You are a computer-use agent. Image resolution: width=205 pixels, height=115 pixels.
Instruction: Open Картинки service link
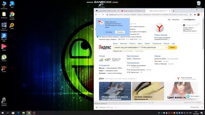[x=123, y=43]
